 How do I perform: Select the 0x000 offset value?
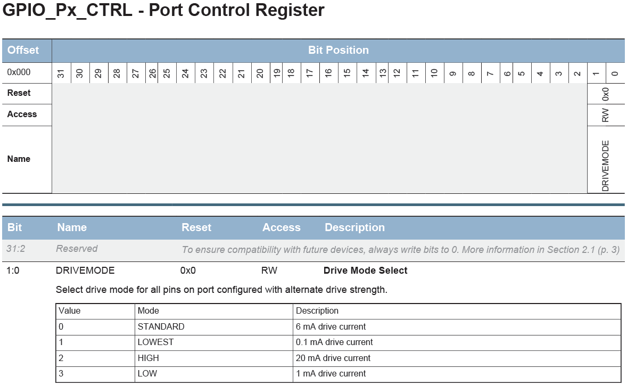(19, 72)
